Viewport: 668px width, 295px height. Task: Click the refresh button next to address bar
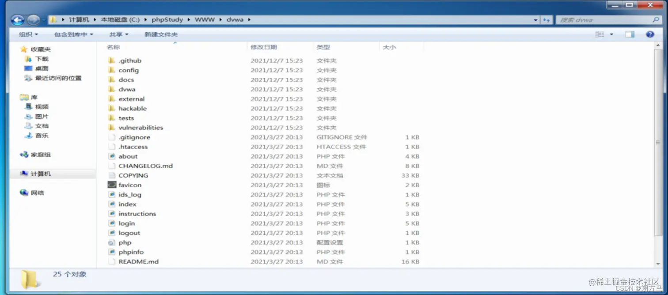(547, 20)
